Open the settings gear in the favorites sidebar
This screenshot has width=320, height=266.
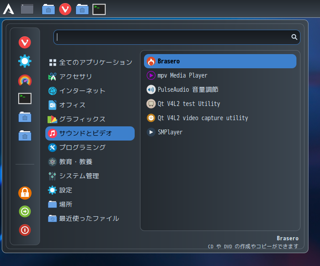point(25,61)
